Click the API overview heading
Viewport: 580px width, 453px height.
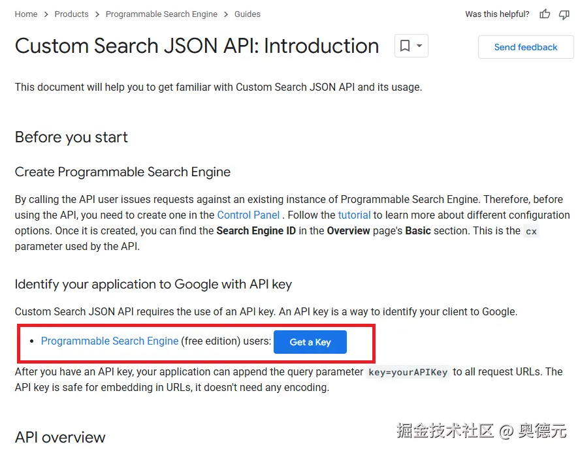60,437
